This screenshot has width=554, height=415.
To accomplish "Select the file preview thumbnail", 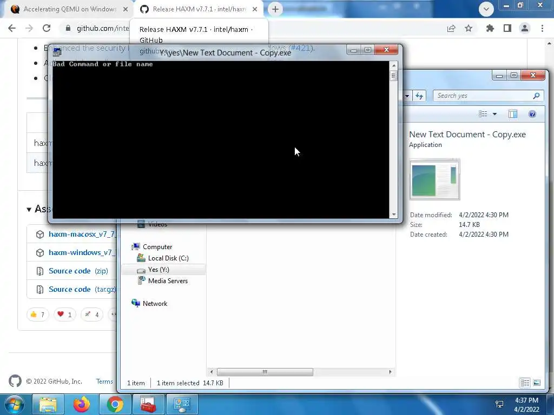I will tap(435, 179).
